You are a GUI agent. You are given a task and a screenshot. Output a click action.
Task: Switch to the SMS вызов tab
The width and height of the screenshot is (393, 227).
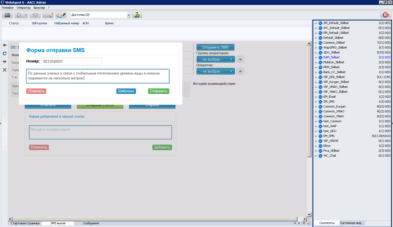pyautogui.click(x=58, y=223)
